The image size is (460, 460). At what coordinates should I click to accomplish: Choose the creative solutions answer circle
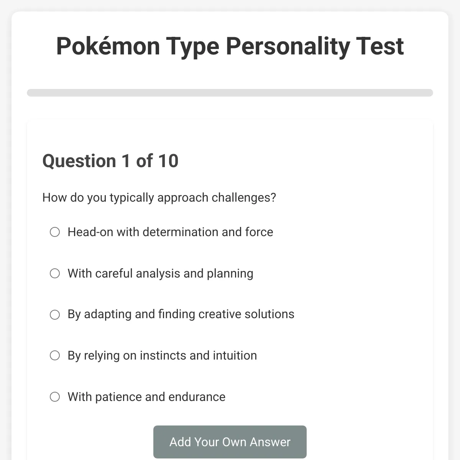click(55, 315)
